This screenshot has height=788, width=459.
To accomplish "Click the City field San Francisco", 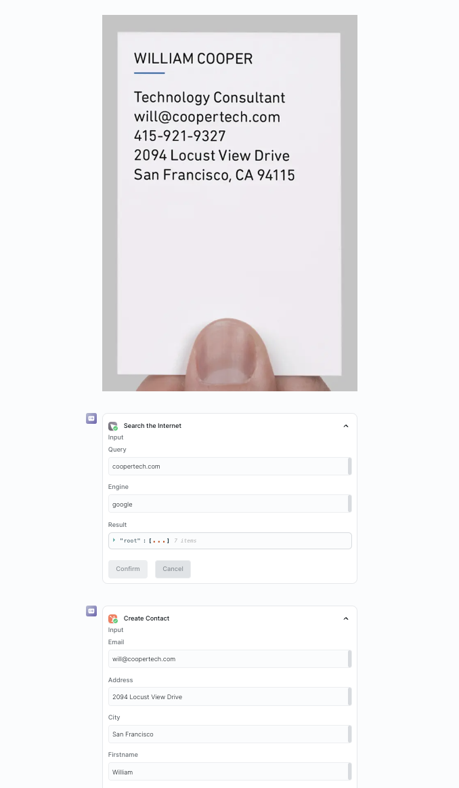I will pyautogui.click(x=230, y=734).
